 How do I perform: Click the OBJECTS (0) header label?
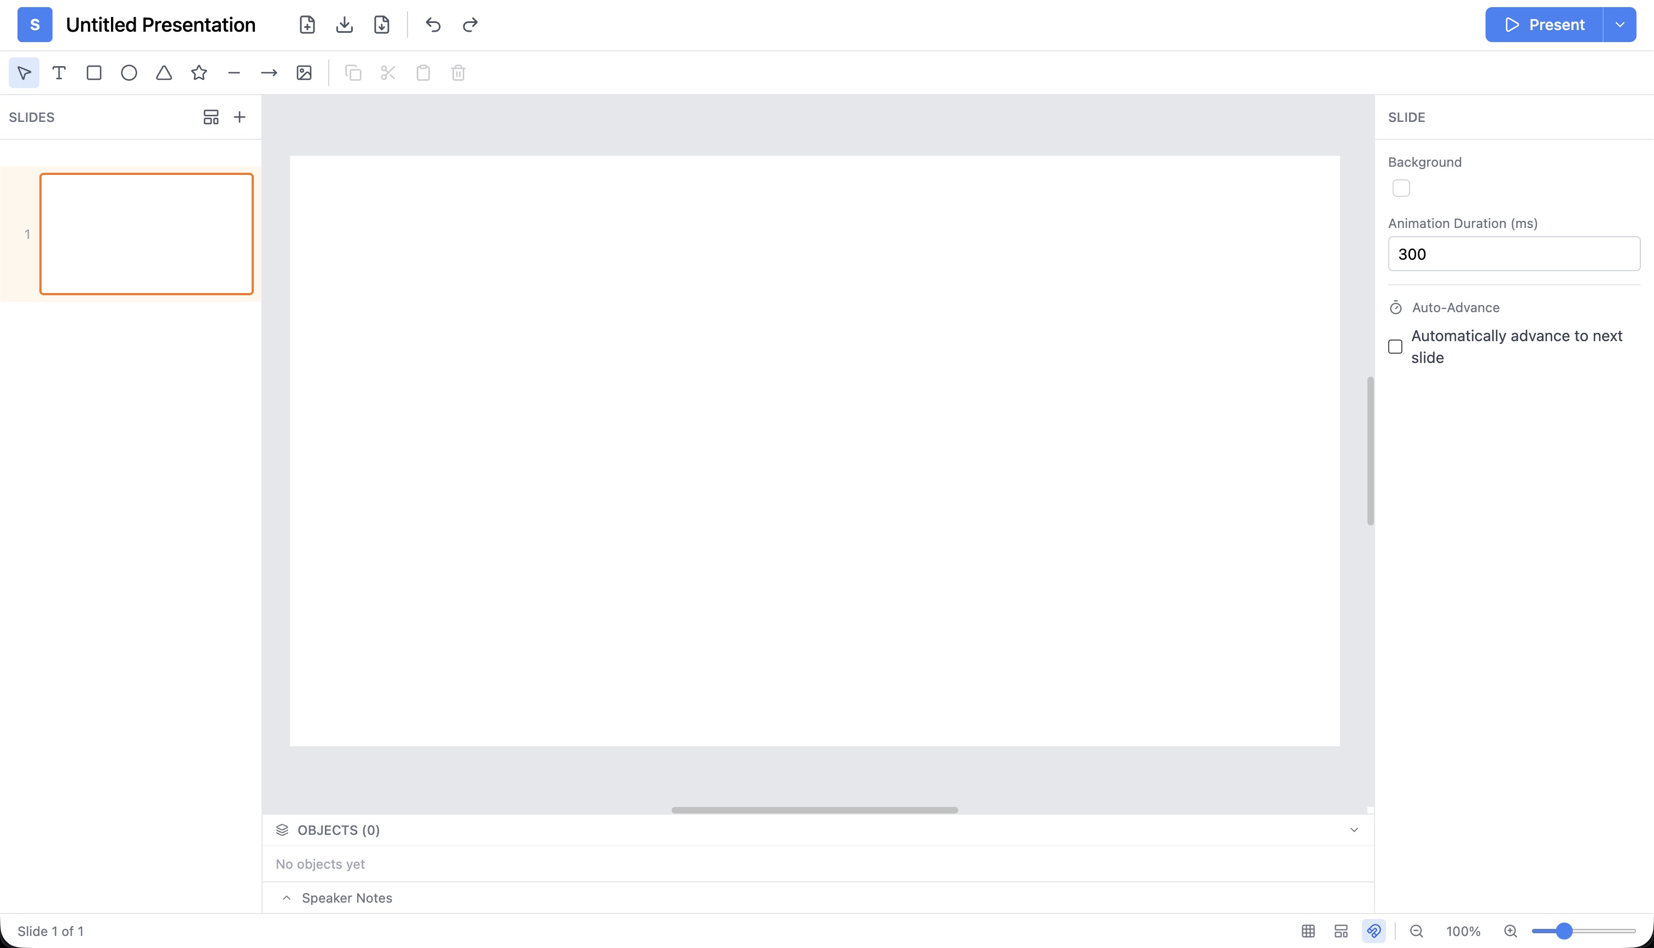click(339, 830)
